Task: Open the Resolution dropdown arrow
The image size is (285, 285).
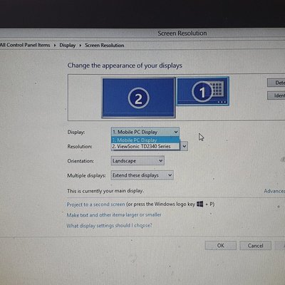Action: point(185,146)
